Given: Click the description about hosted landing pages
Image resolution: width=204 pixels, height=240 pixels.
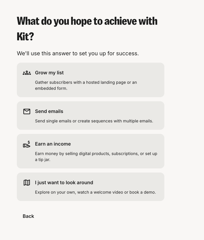Looking at the screenshot, I should (x=86, y=85).
